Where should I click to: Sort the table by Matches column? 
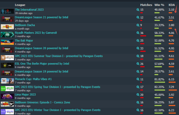pos(146,5)
